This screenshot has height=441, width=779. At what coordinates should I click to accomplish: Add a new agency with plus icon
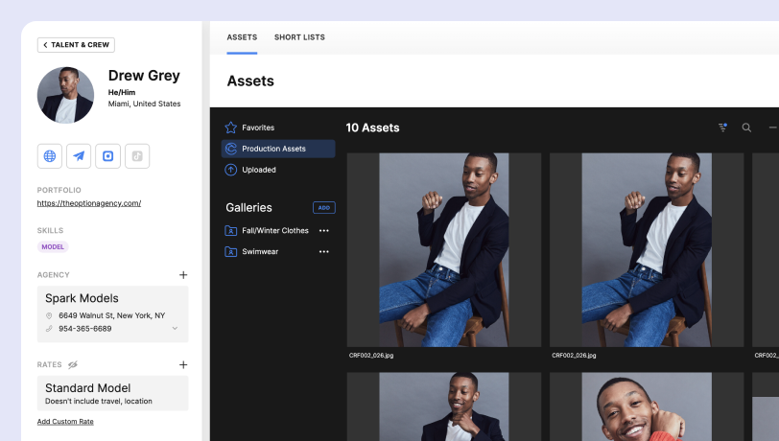pos(183,274)
